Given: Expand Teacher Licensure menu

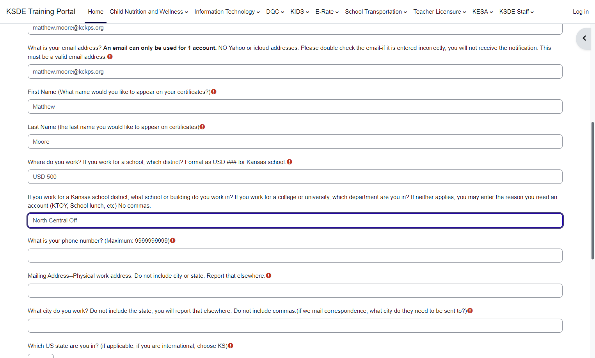Looking at the screenshot, I should pos(440,12).
